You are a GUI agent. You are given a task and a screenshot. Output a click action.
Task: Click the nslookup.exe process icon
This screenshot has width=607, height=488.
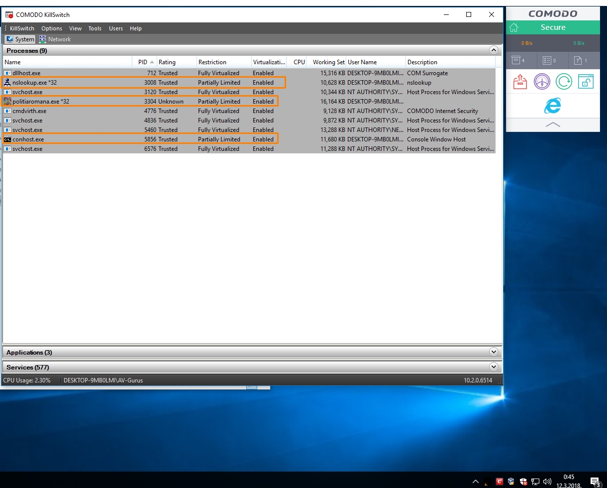(7, 83)
